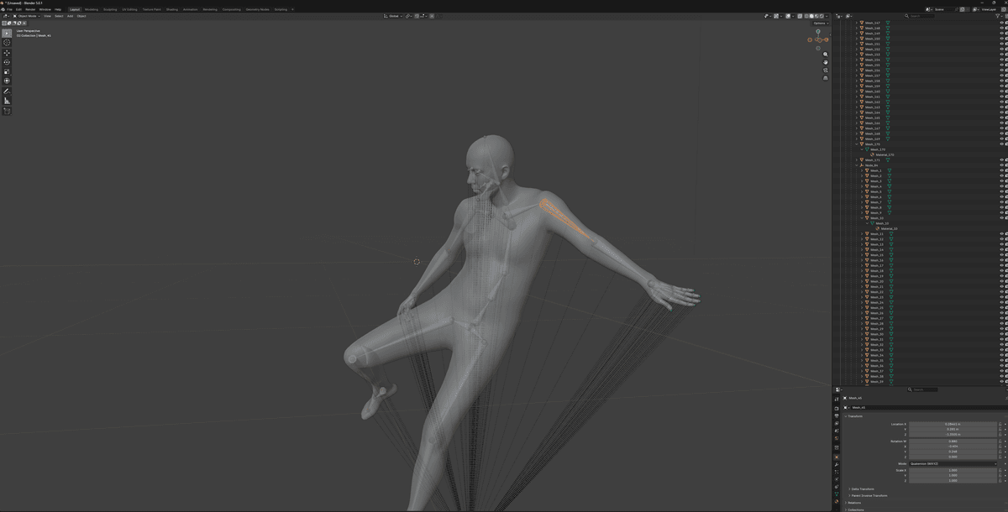Open the rotation Mode Quaternion dropdown
Screen dimensions: 1008x512
(953, 463)
